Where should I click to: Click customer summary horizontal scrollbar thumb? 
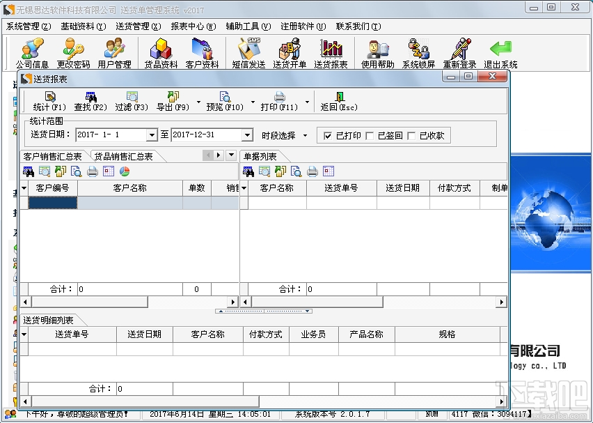[89, 302]
